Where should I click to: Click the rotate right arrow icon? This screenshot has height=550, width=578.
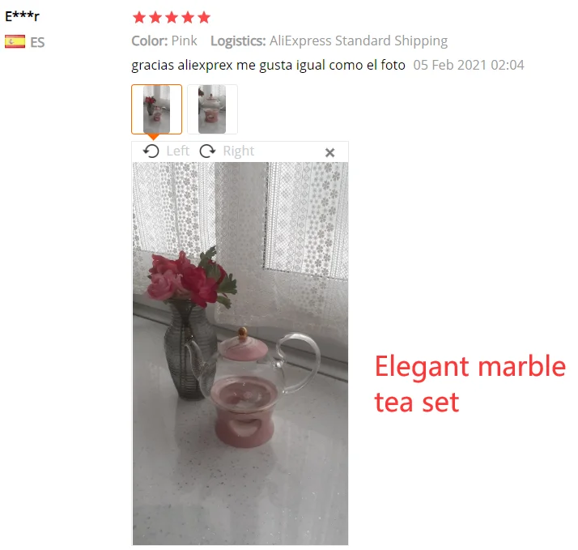pyautogui.click(x=207, y=151)
